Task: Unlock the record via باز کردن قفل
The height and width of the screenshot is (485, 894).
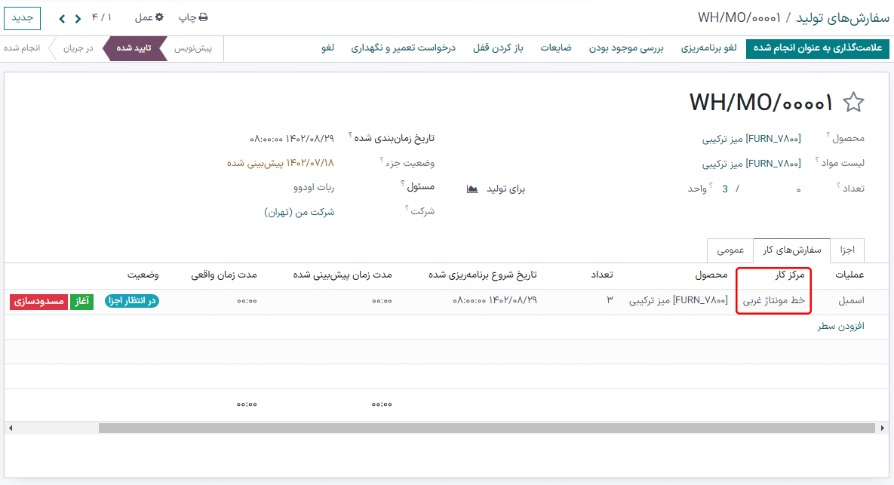Action: click(498, 48)
